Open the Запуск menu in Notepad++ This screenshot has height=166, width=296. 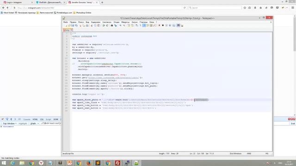coord(135,22)
